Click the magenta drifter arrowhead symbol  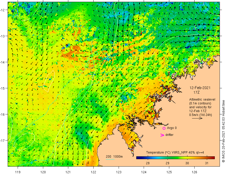(x=162, y=135)
